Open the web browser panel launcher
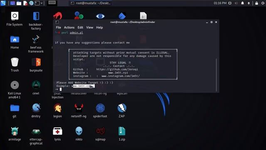This screenshot has height=150, width=266. [x=31, y=3]
